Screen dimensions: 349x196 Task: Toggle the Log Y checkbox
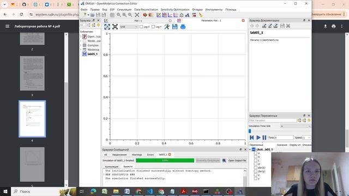(x=153, y=27)
